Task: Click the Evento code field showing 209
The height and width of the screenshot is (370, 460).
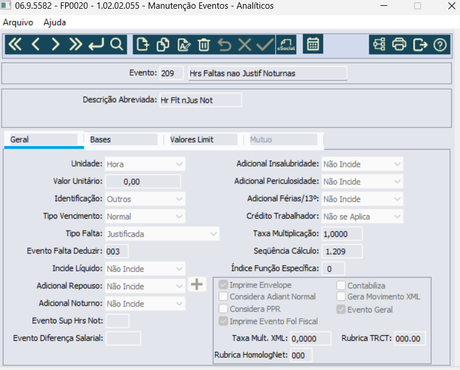Action: 172,73
